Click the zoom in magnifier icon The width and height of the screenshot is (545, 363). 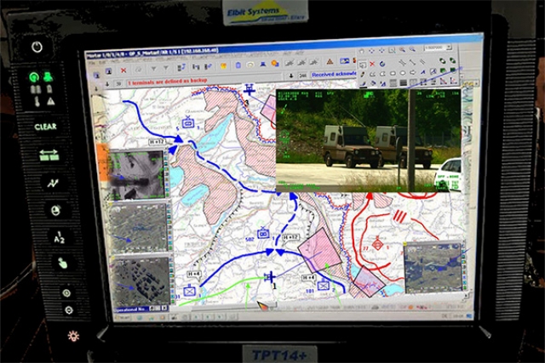tap(402, 50)
